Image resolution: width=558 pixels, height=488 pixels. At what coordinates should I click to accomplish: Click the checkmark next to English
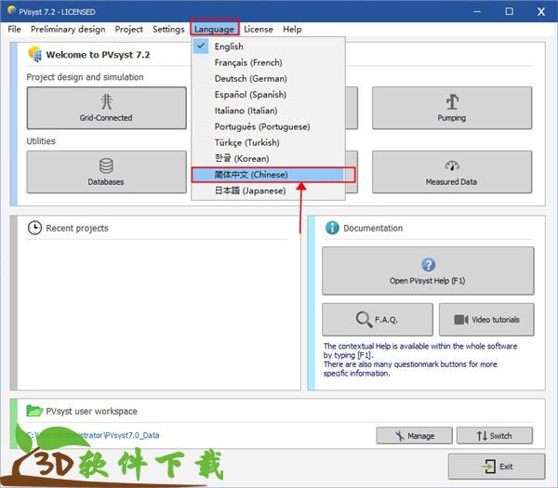pos(201,46)
